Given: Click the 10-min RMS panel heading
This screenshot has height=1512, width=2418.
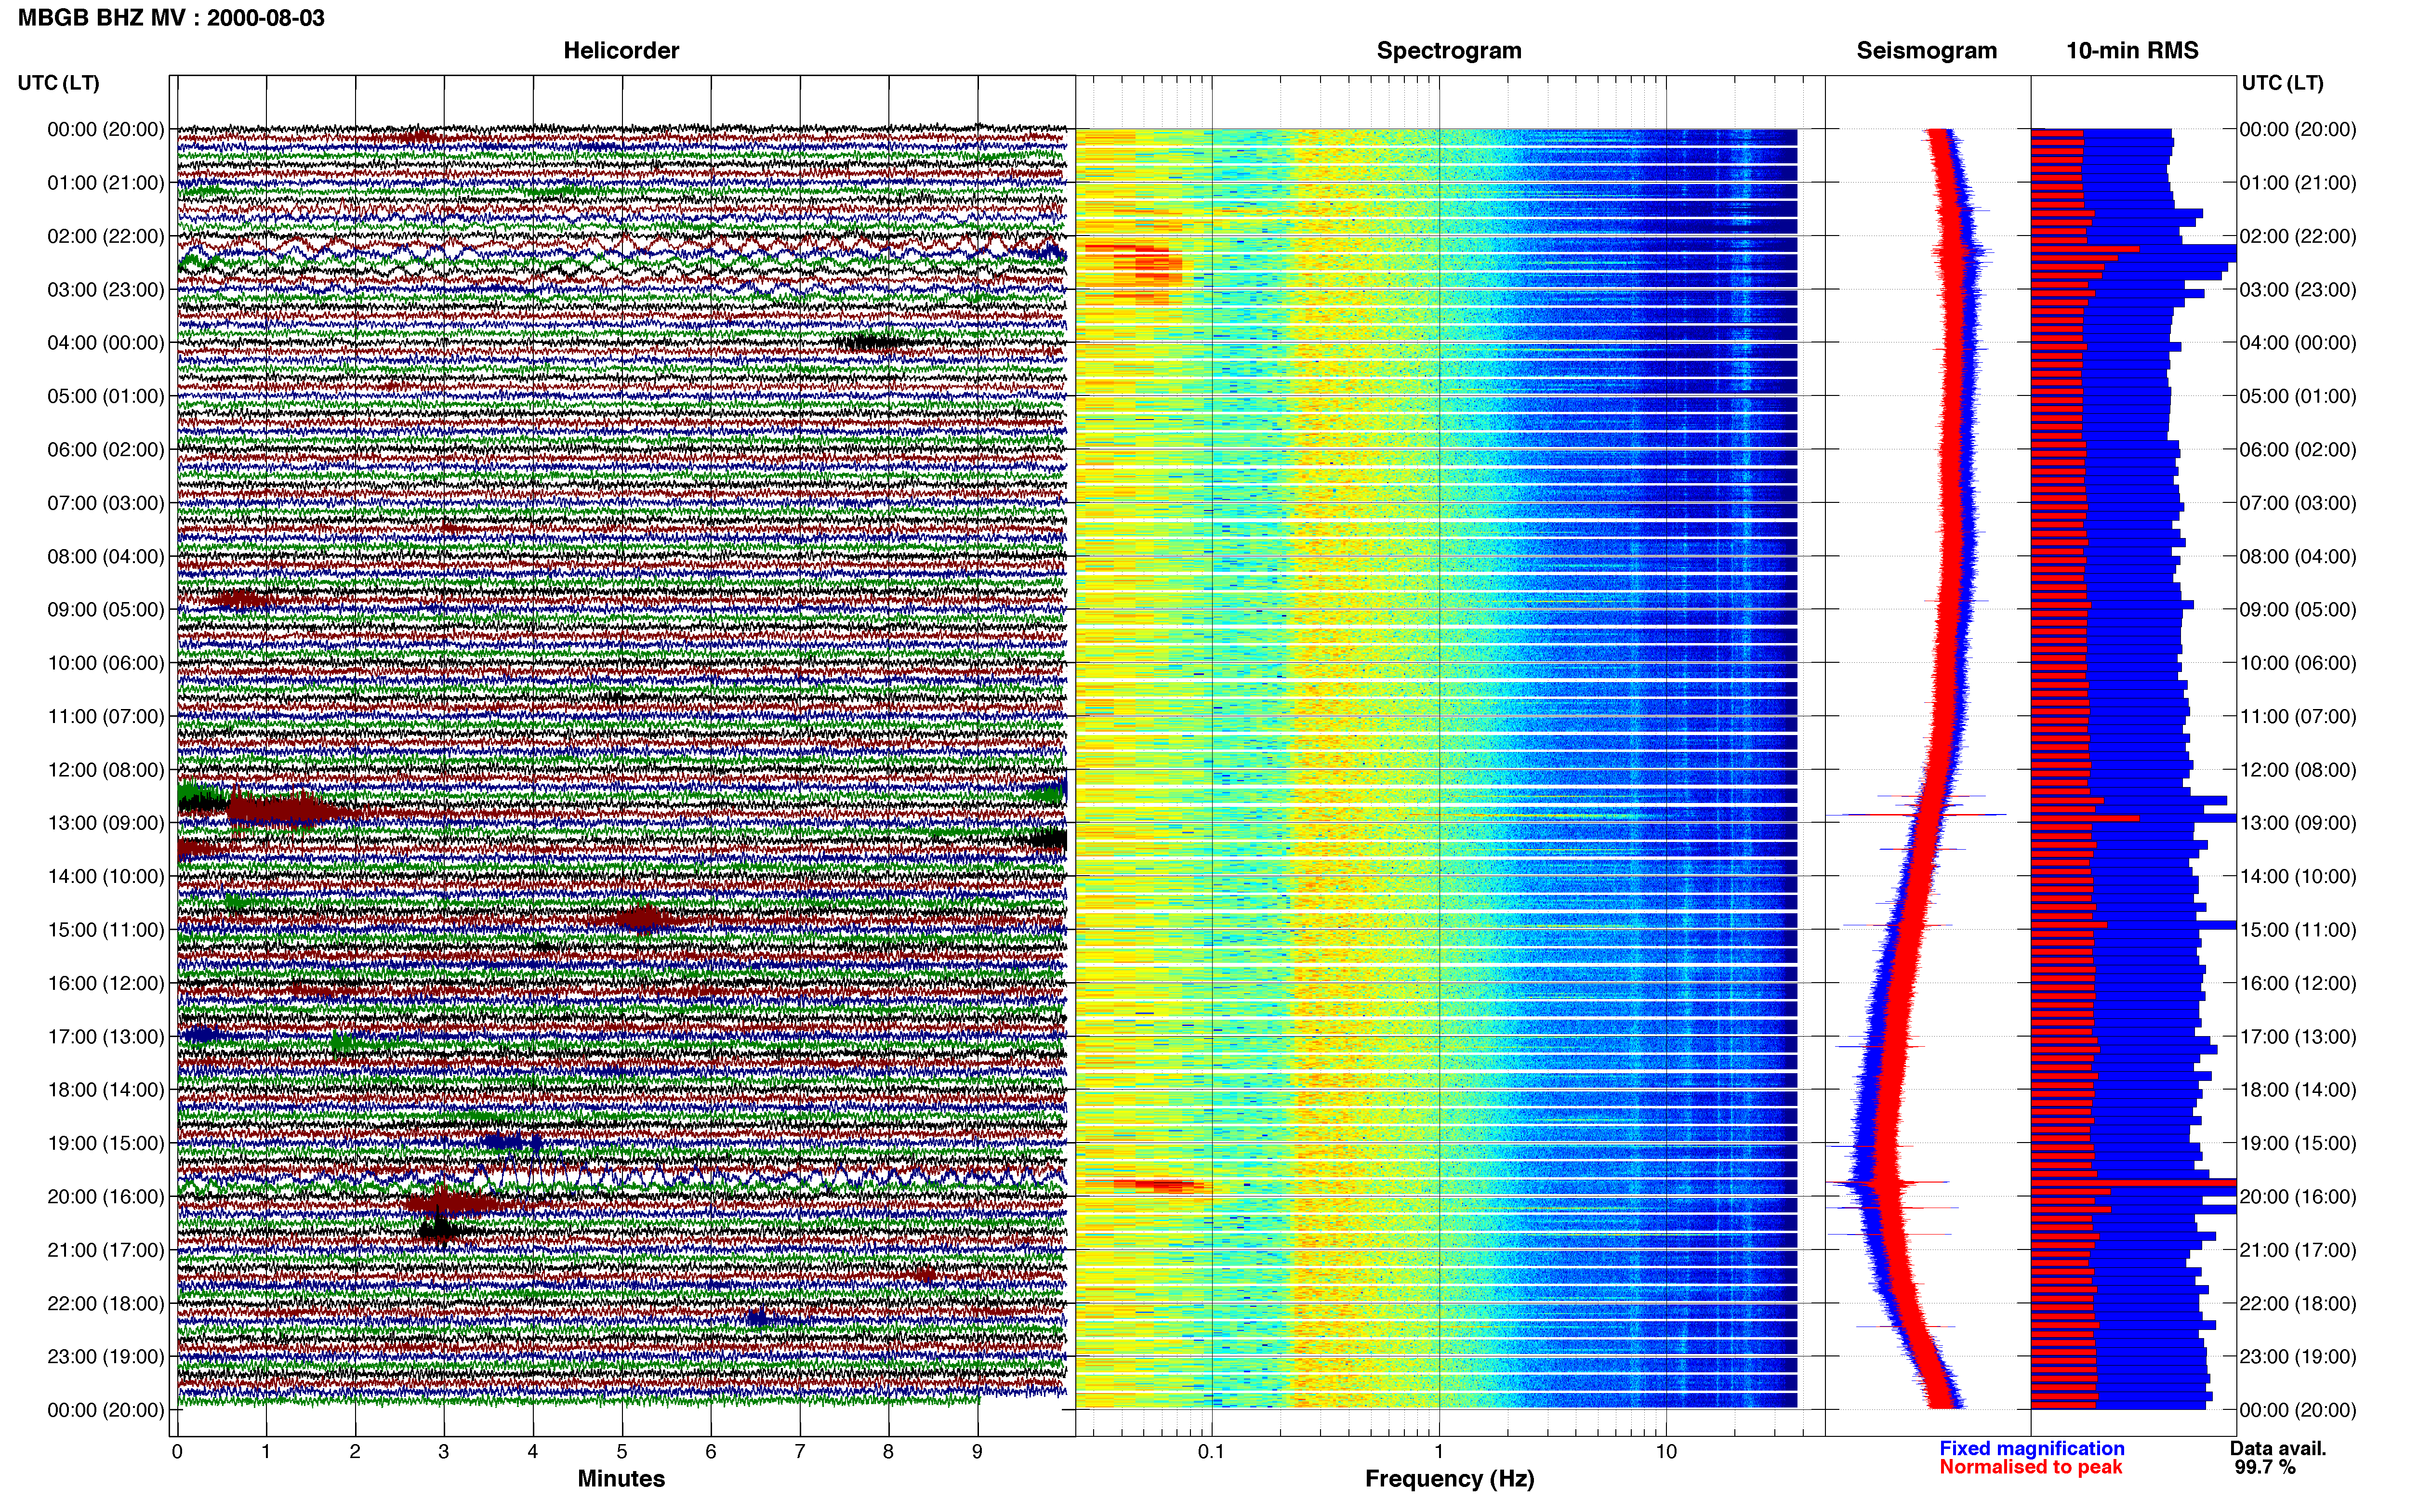Looking at the screenshot, I should pos(2132,51).
